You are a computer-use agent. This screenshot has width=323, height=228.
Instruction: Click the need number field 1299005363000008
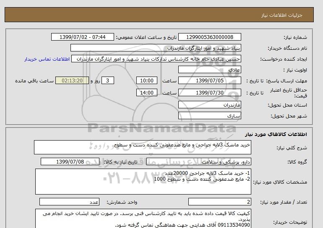tap(209, 37)
